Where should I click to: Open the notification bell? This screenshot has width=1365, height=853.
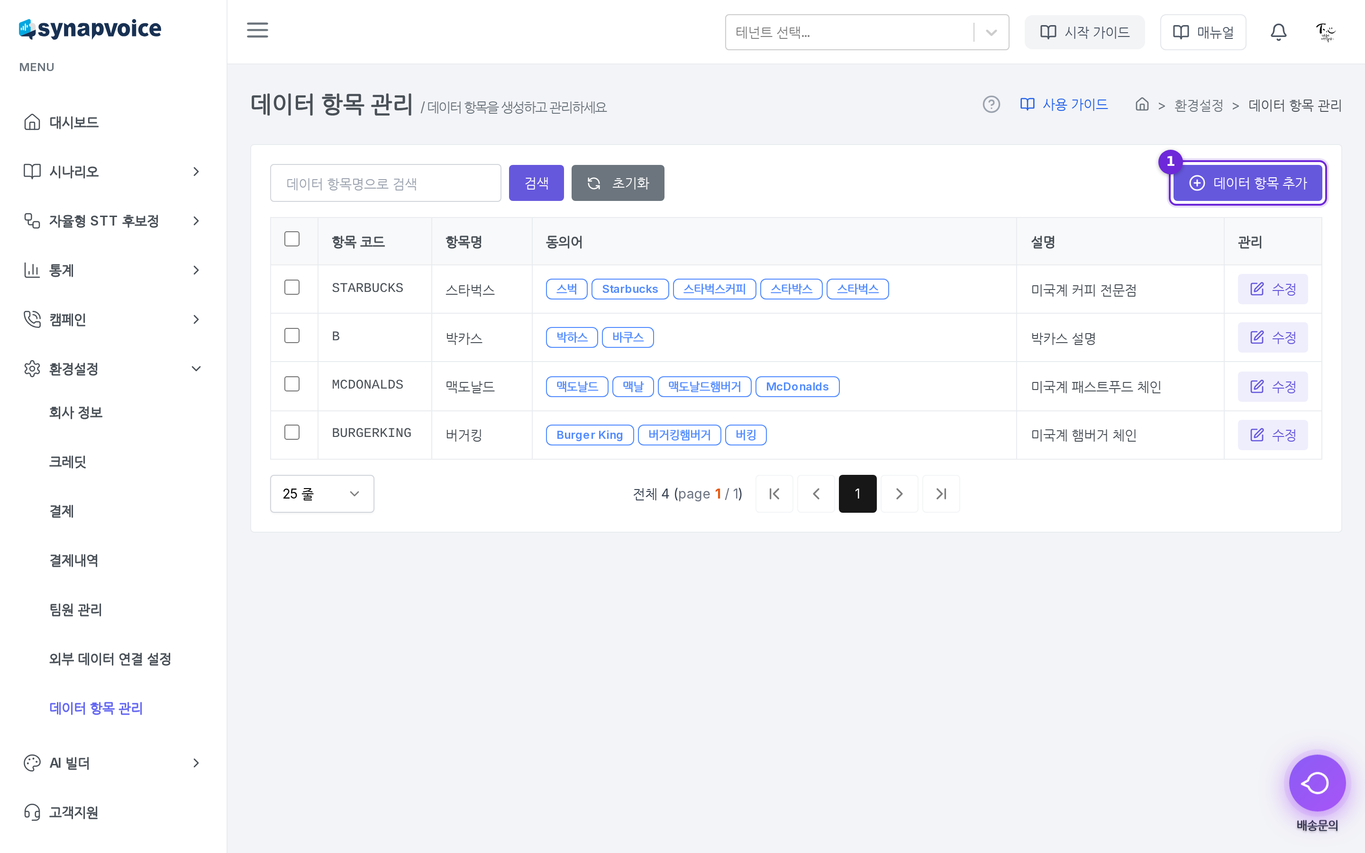click(x=1278, y=32)
